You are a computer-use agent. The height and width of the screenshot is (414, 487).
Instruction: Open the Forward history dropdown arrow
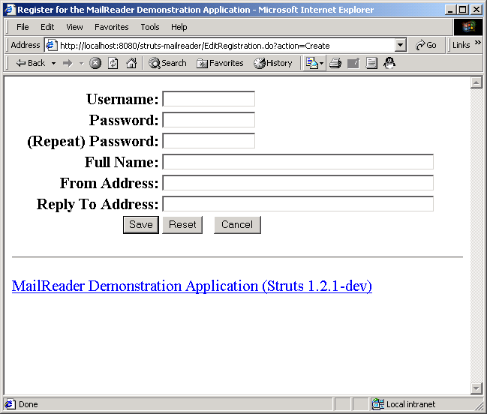point(81,63)
